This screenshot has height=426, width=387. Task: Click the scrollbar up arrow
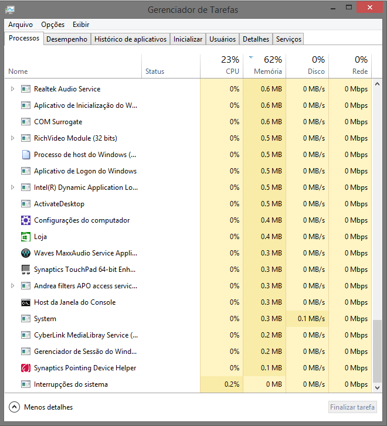(x=377, y=84)
